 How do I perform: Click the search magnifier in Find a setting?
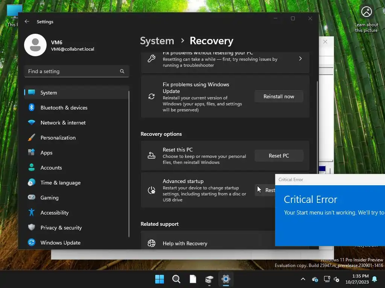click(x=122, y=71)
